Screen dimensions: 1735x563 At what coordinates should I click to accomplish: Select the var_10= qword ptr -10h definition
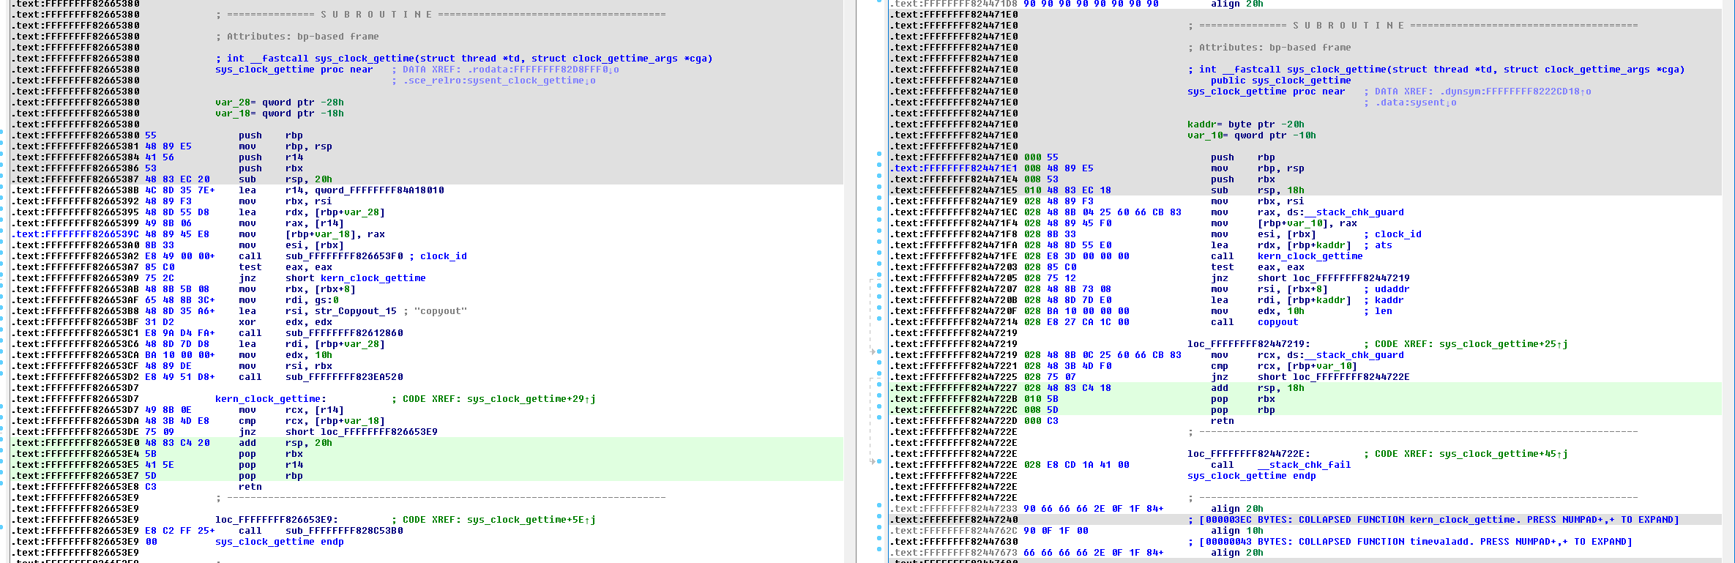click(1251, 135)
